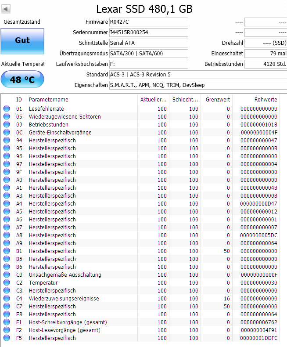The height and width of the screenshot is (347, 287).
Task: Click the status orb for attribute B1
Action: pos(7,251)
